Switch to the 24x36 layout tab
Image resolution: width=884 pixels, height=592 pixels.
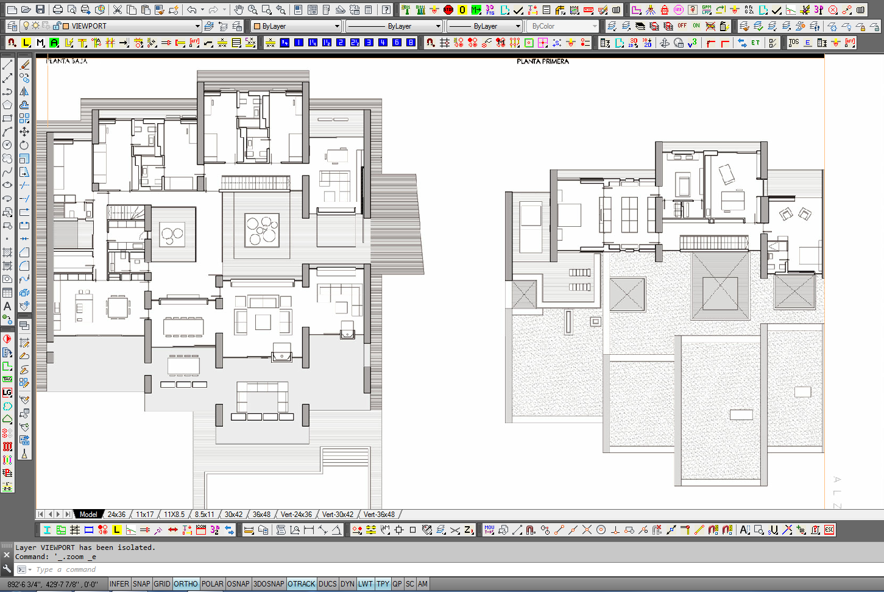116,515
